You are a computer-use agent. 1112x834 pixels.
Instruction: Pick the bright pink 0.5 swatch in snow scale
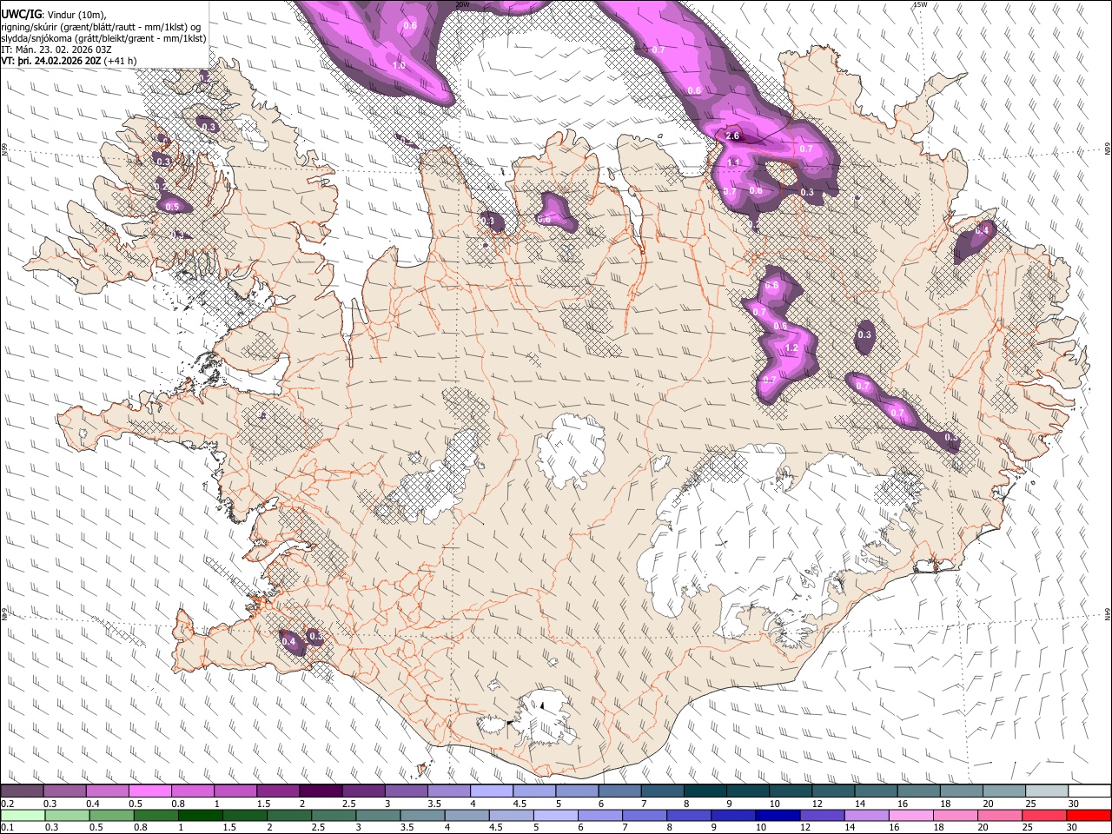coord(149,791)
